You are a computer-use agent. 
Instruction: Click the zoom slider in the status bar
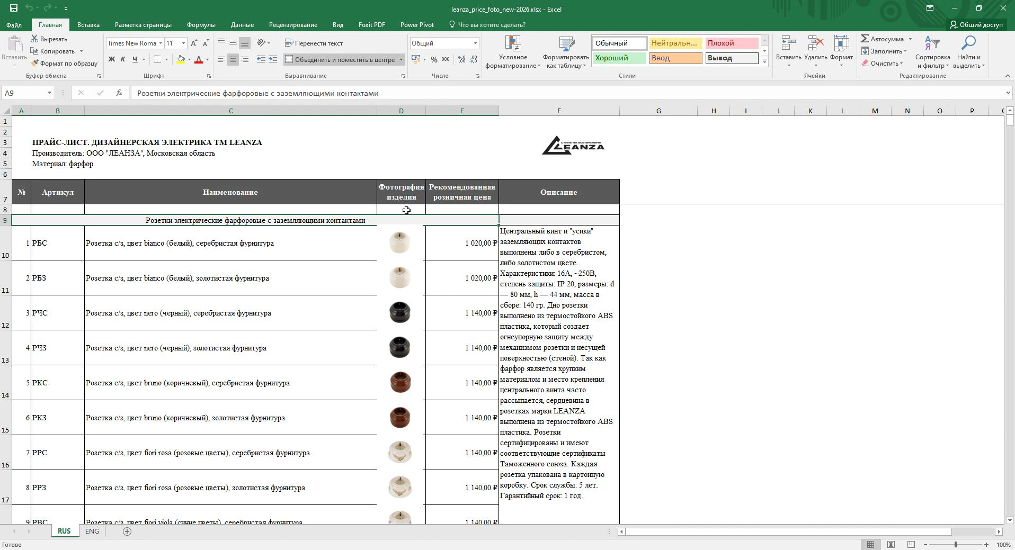pyautogui.click(x=956, y=545)
